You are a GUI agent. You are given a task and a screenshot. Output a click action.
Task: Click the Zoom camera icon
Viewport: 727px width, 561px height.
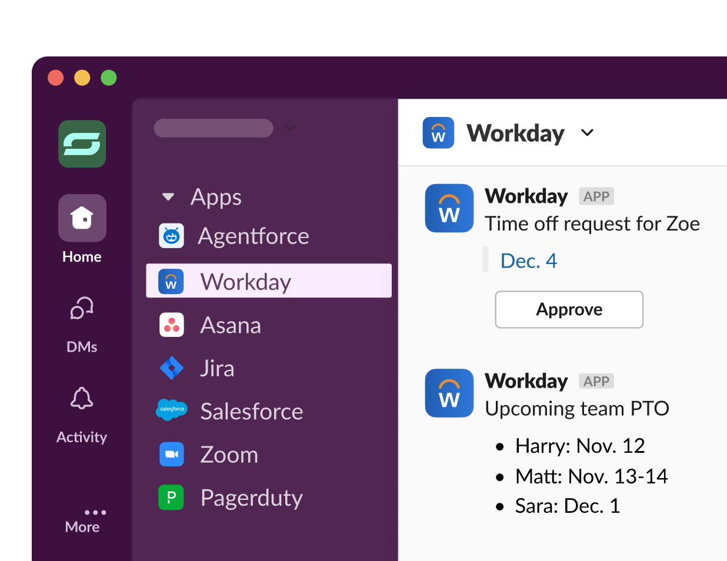[172, 454]
